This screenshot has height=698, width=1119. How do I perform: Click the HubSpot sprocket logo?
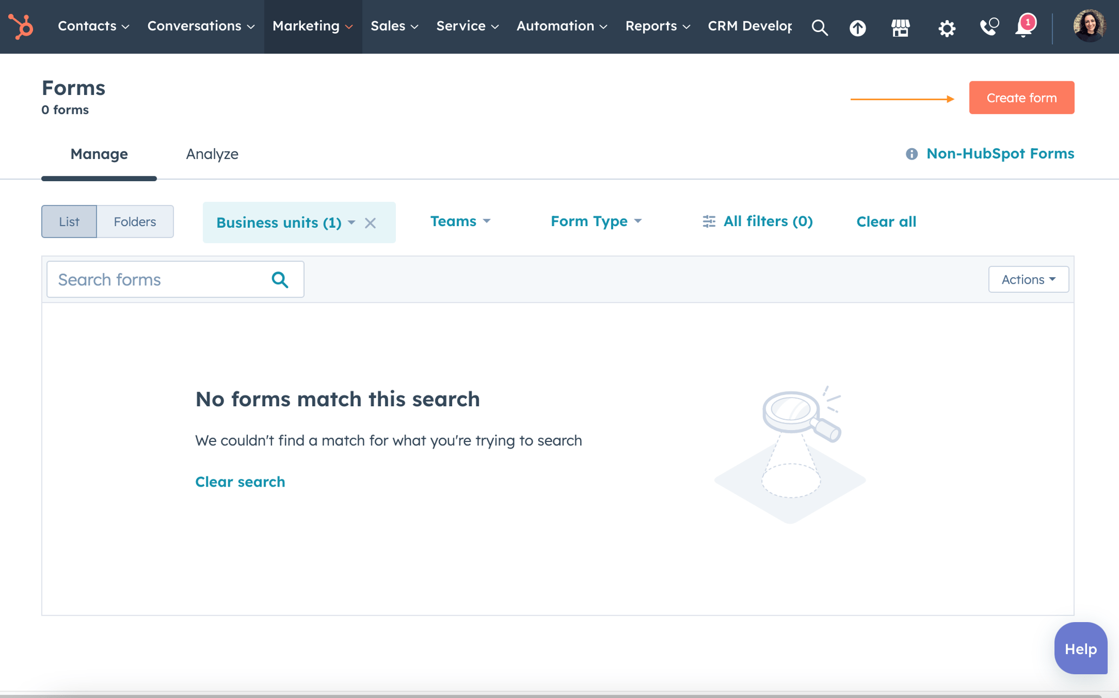pos(20,27)
